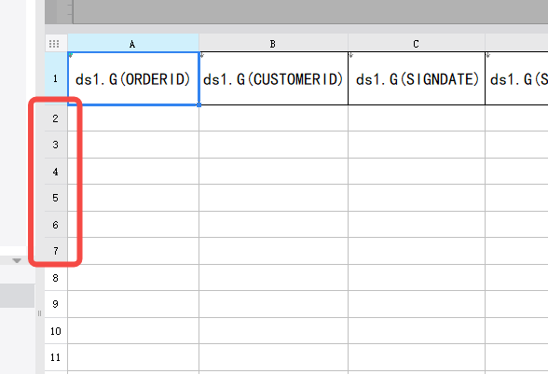Select row 2 header
The height and width of the screenshot is (374, 548).
pos(56,118)
